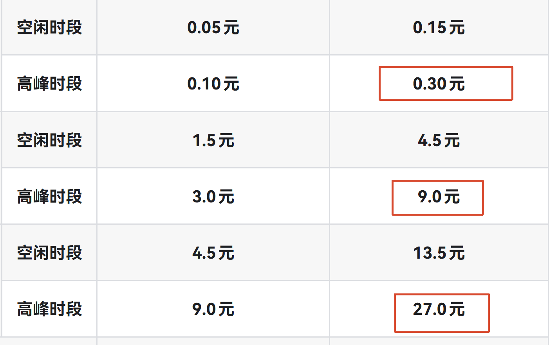Click 空闲时段 label in the 13.5元 row

pyautogui.click(x=49, y=253)
